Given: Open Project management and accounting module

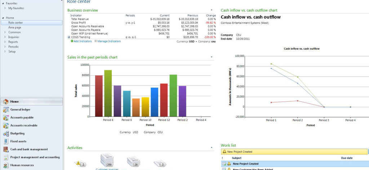Looking at the screenshot, I should (x=35, y=157).
